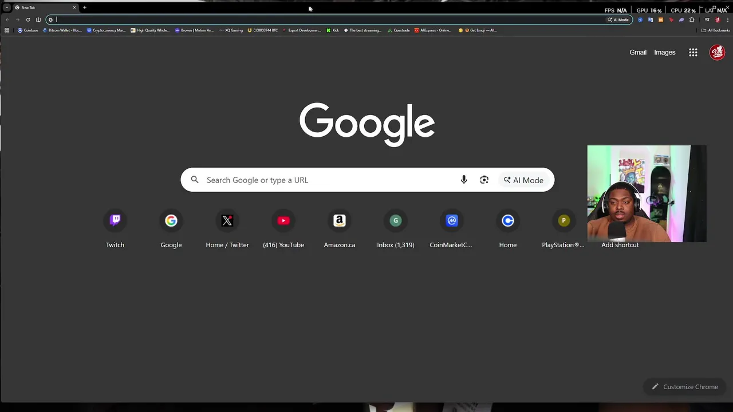Start voice search with the microphone icon
This screenshot has height=412, width=733.
tap(464, 180)
